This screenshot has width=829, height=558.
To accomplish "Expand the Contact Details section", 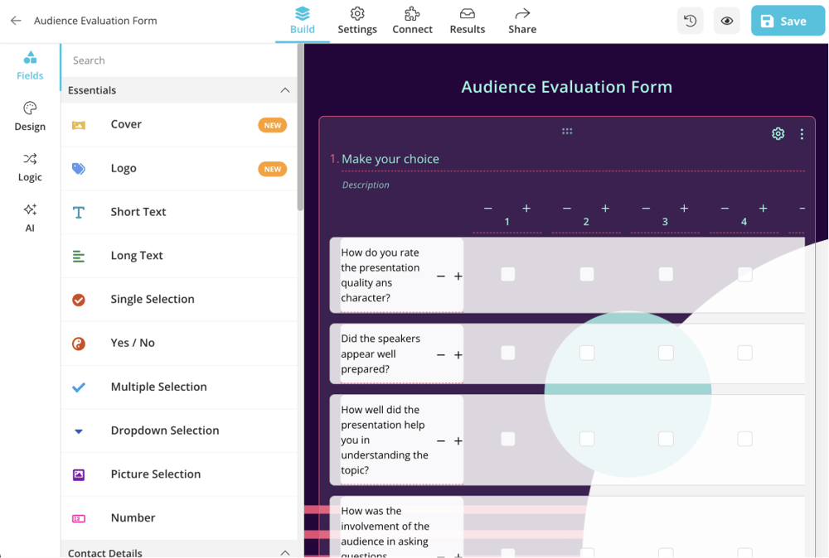I will 285,552.
